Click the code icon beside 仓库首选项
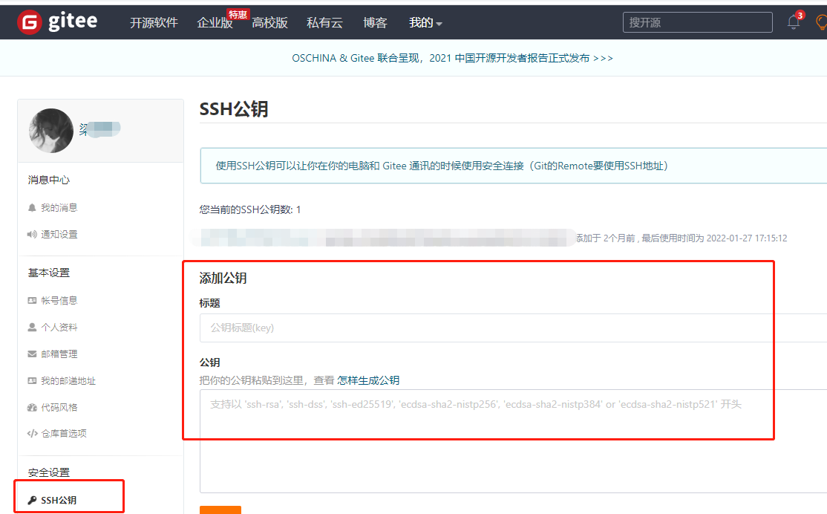 pos(32,433)
